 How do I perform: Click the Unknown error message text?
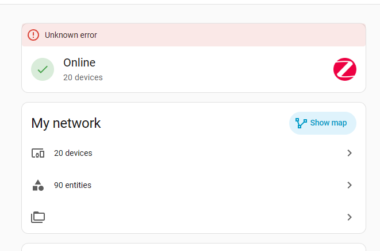[x=71, y=36]
